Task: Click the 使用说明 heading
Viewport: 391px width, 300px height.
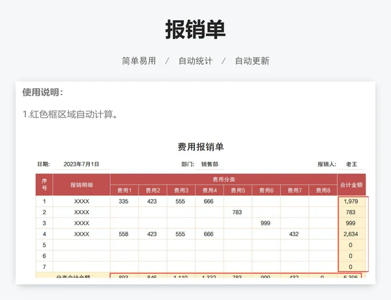Action: coord(42,93)
